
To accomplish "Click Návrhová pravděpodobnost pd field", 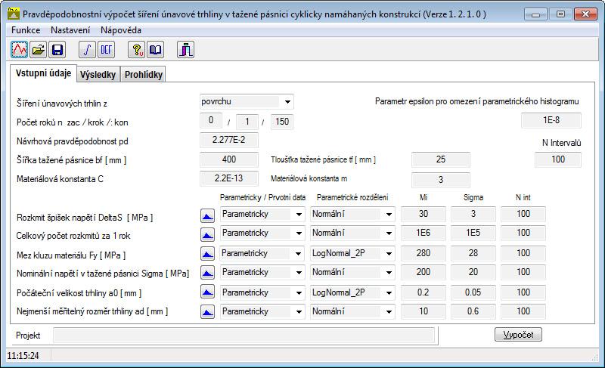I will pyautogui.click(x=229, y=140).
